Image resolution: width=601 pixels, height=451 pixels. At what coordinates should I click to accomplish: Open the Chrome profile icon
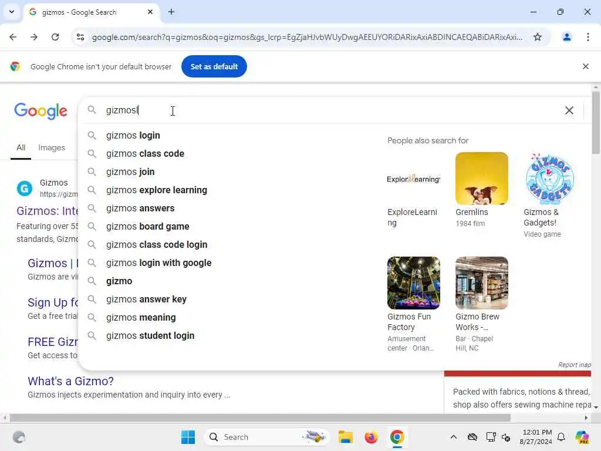click(x=566, y=37)
